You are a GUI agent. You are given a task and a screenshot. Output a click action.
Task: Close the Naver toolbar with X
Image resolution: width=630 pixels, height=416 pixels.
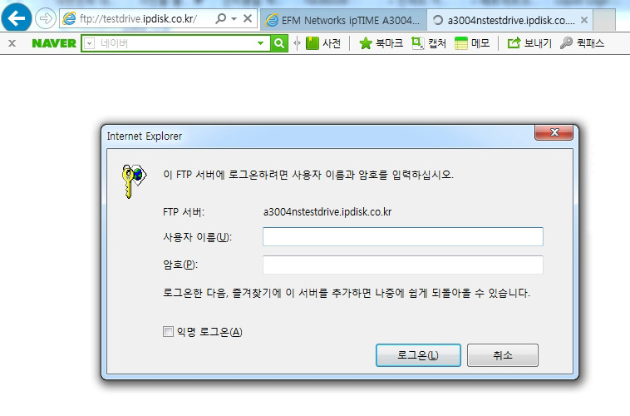point(12,43)
